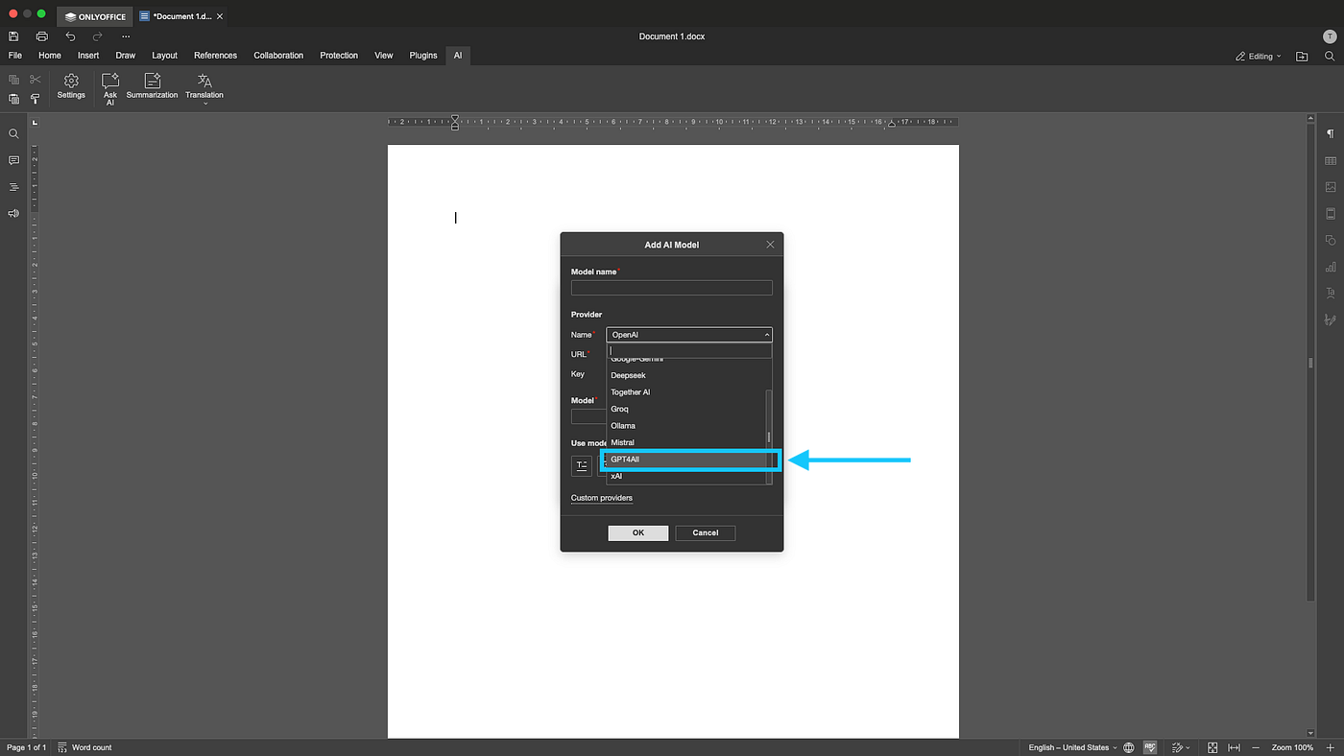Choose Ollama in the provider list
The height and width of the screenshot is (756, 1344).
[x=686, y=426]
